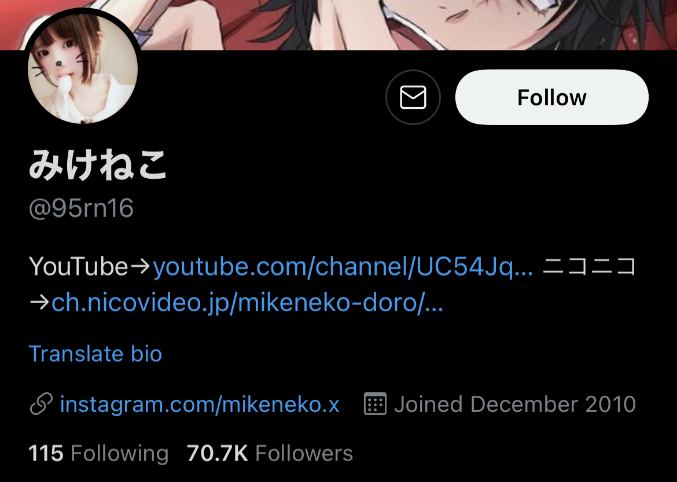Show the Followers list label
The width and height of the screenshot is (677, 482).
coord(304,454)
